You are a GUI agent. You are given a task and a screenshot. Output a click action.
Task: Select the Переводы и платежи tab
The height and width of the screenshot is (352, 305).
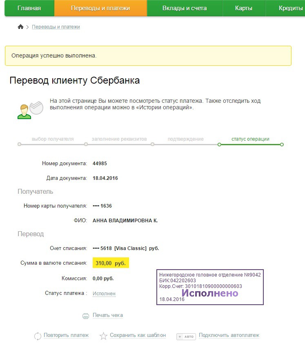[100, 8]
